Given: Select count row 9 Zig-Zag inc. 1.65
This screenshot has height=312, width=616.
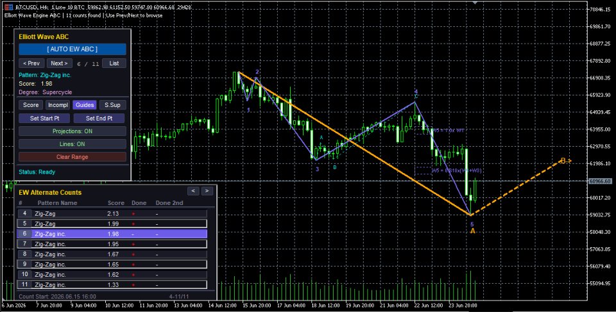Looking at the screenshot, I should point(112,265).
